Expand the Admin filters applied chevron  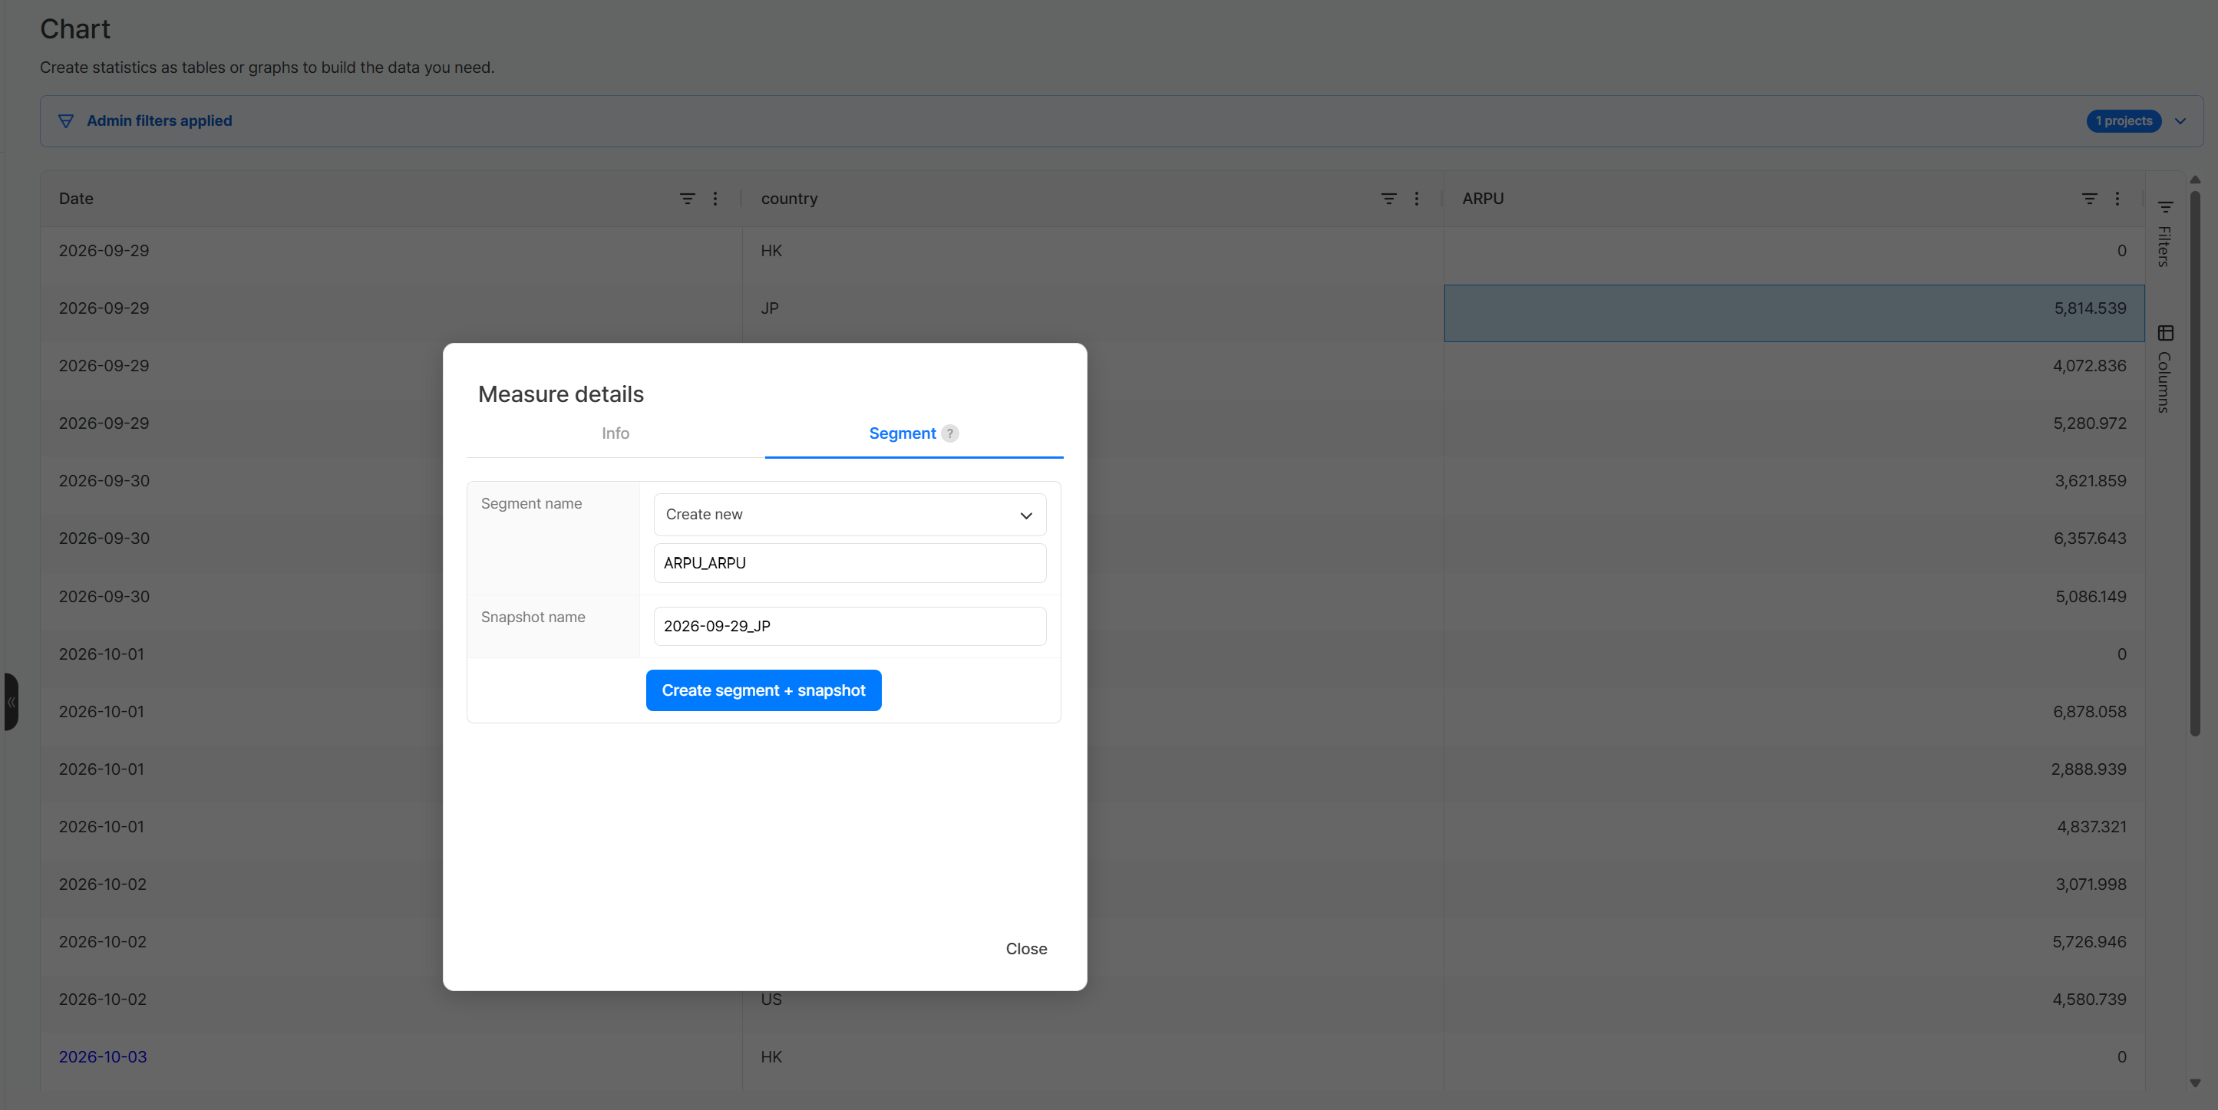click(x=2180, y=121)
